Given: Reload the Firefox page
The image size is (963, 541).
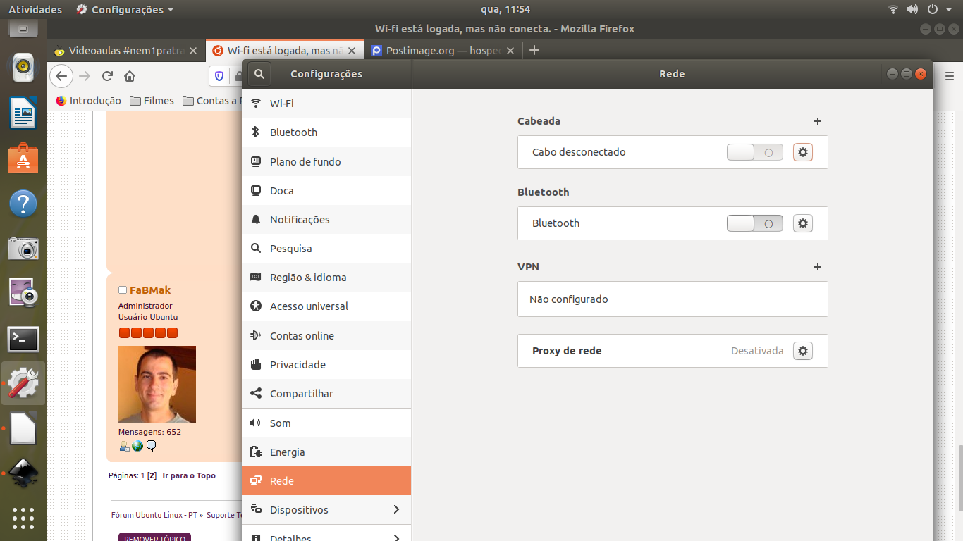Looking at the screenshot, I should 107,76.
